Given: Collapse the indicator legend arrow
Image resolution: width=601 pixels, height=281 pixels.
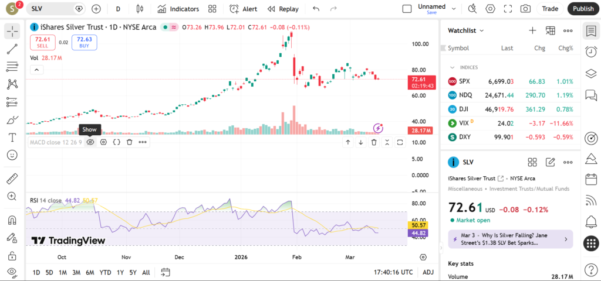Looking at the screenshot, I should tap(36, 70).
